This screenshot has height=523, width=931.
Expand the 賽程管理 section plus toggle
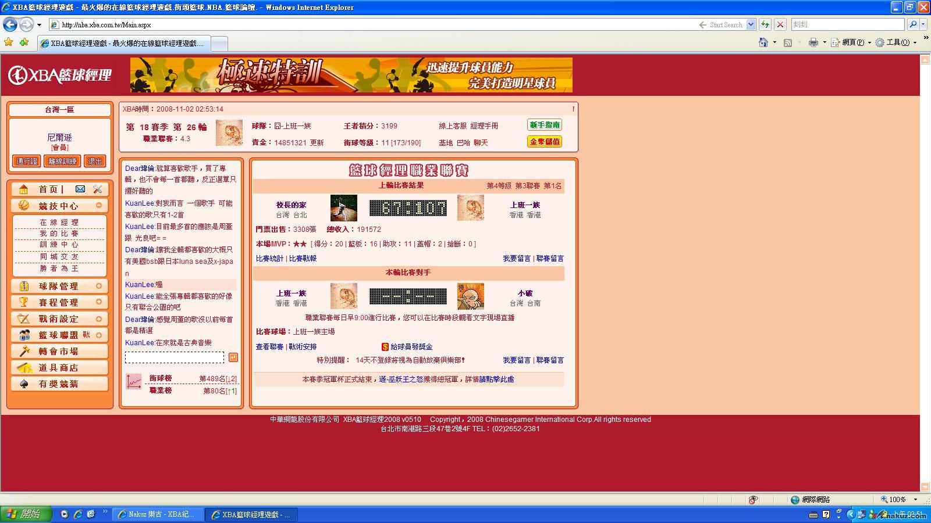[99, 302]
